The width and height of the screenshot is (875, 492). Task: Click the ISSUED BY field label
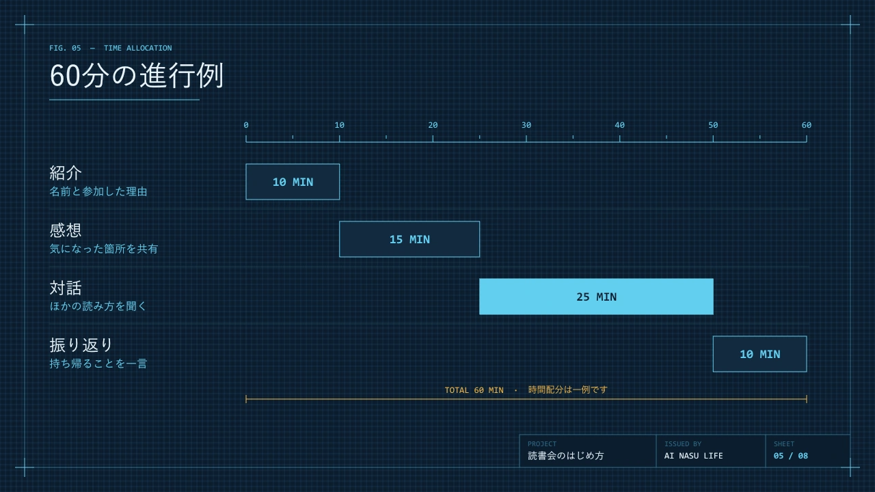683,444
